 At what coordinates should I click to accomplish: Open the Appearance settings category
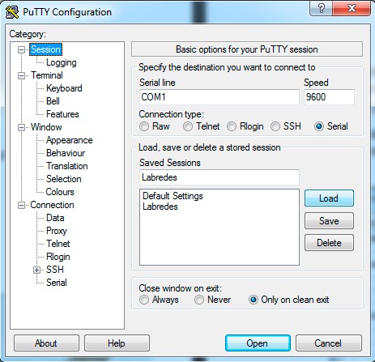(70, 140)
